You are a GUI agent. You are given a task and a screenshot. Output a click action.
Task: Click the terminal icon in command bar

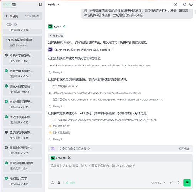coord(53,149)
